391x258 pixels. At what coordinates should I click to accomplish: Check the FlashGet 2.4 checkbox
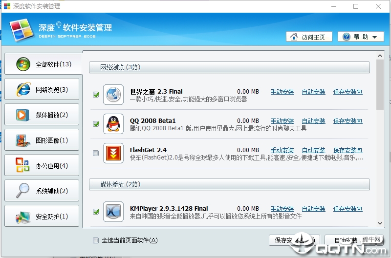(96, 153)
